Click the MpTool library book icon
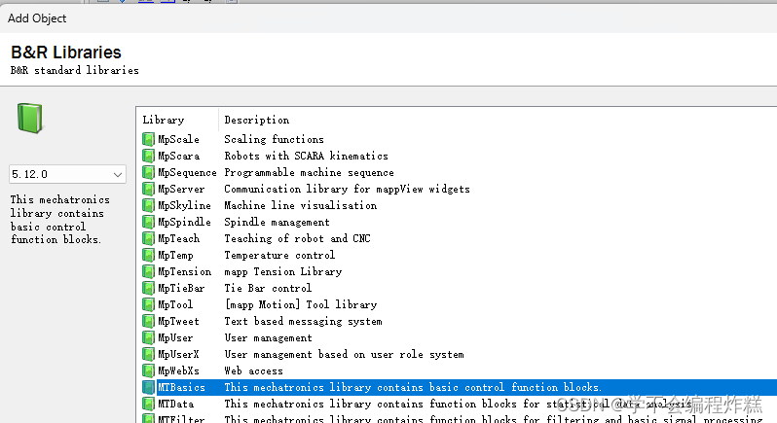 click(148, 304)
